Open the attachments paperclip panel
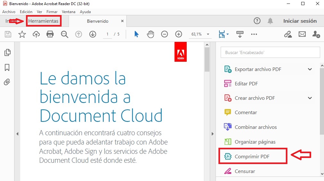This screenshot has height=181, width=324. click(x=7, y=82)
